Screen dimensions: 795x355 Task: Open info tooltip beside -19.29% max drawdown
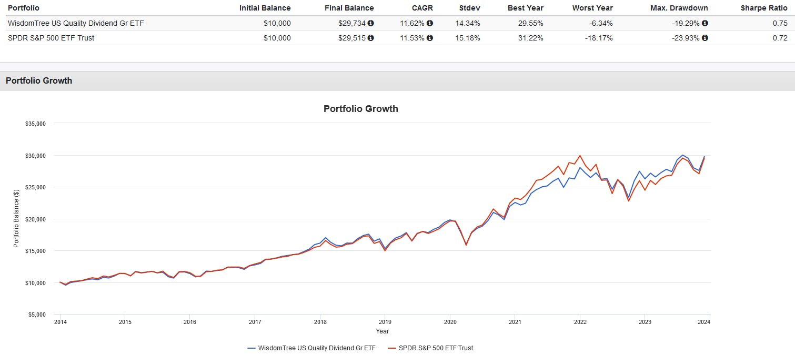click(706, 23)
